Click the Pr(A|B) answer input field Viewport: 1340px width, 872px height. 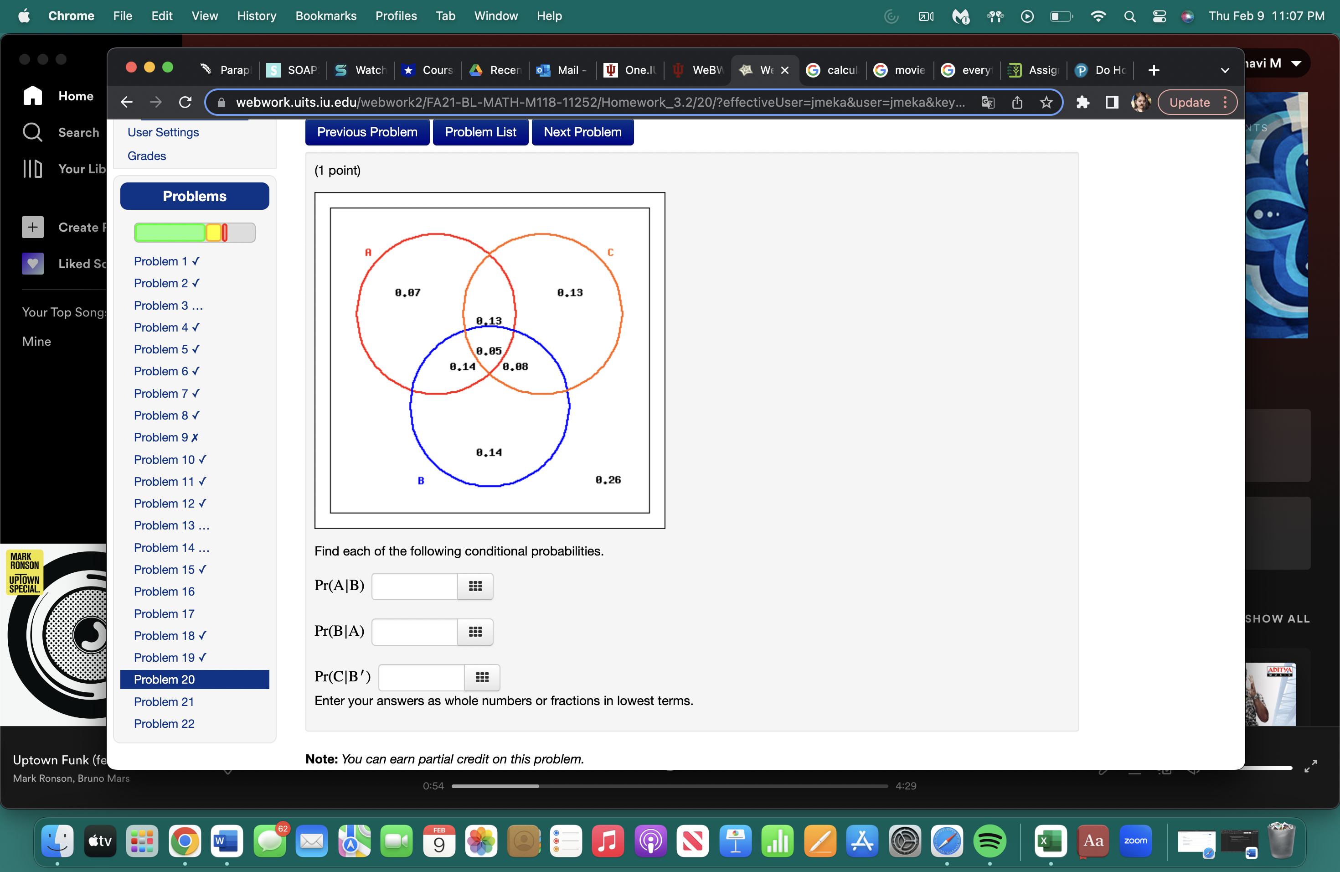(x=414, y=587)
